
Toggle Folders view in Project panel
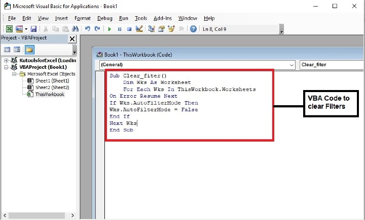(29, 50)
